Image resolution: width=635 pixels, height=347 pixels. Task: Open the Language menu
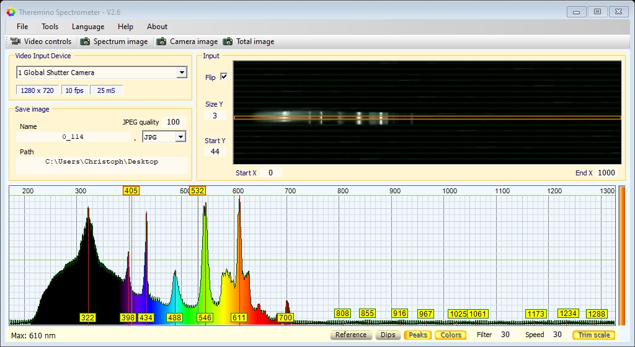(x=88, y=26)
